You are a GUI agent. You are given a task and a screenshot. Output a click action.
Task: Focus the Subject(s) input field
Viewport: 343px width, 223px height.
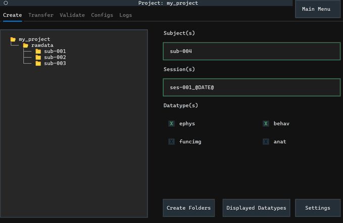252,51
